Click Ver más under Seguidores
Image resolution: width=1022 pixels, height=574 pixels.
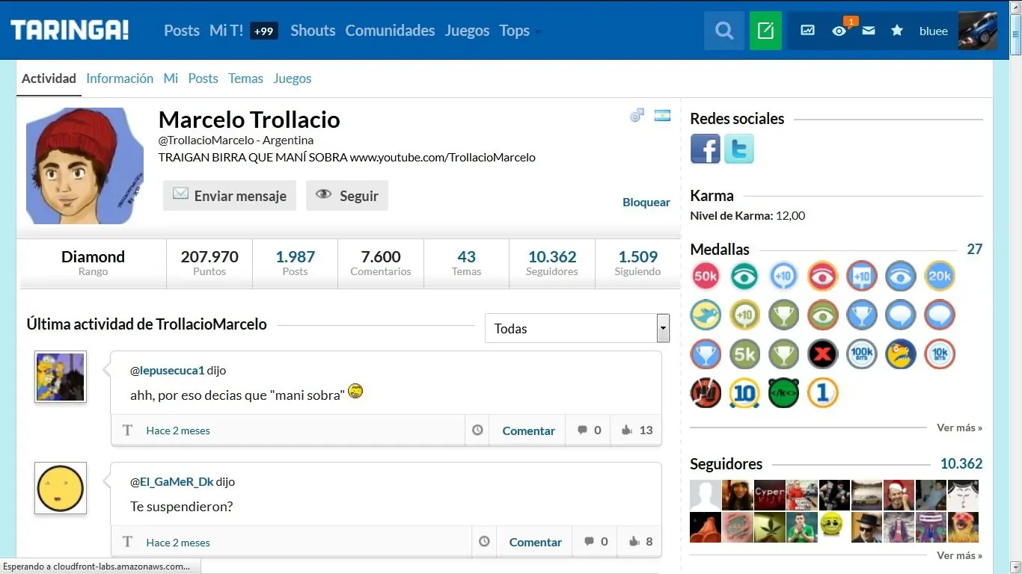959,555
